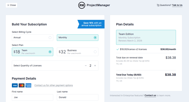Open Contact us for other payment options
Screen dimensions: 189x102
pos(54,85)
